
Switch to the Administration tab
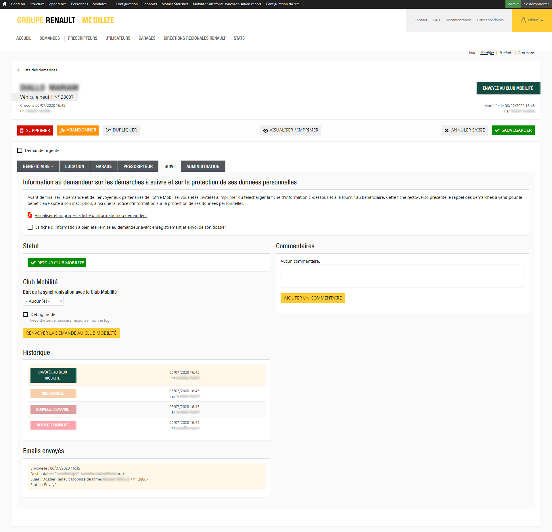(203, 166)
